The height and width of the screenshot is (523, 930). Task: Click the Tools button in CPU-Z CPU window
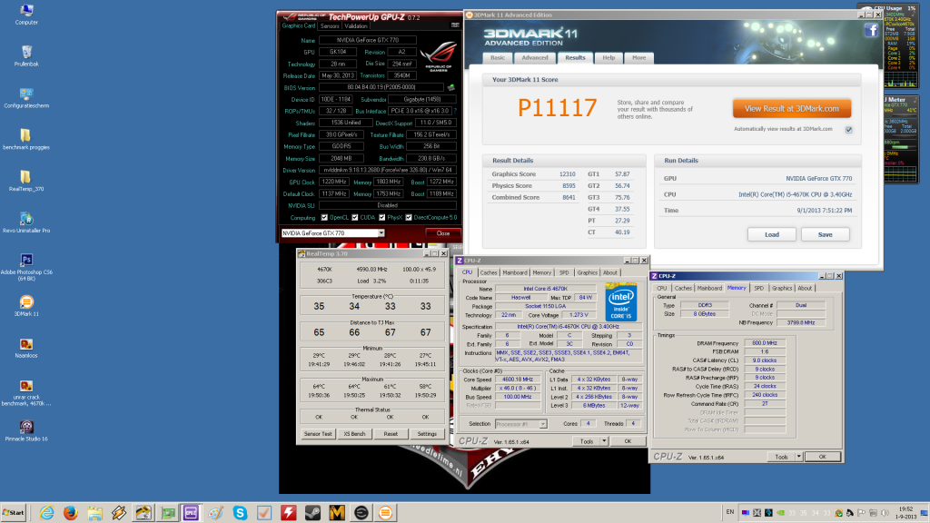(x=587, y=441)
